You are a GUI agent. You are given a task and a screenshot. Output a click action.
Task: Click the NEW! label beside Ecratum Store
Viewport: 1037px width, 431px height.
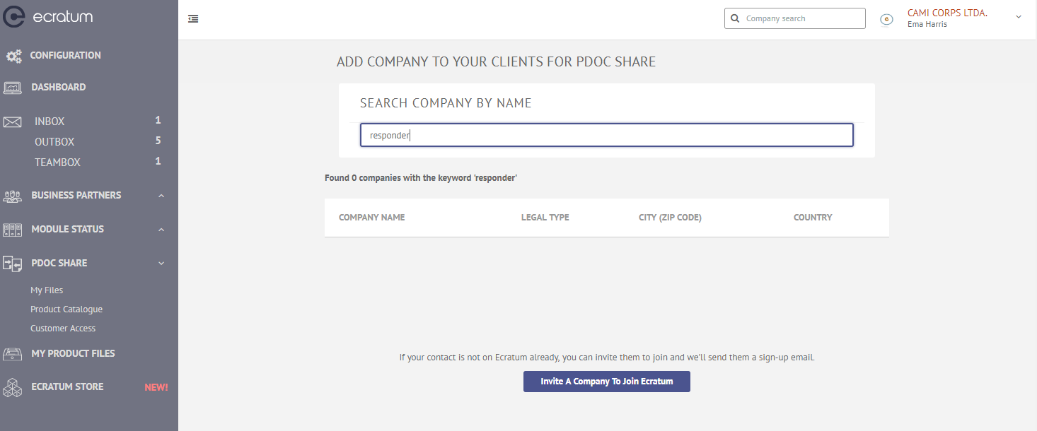tap(156, 387)
